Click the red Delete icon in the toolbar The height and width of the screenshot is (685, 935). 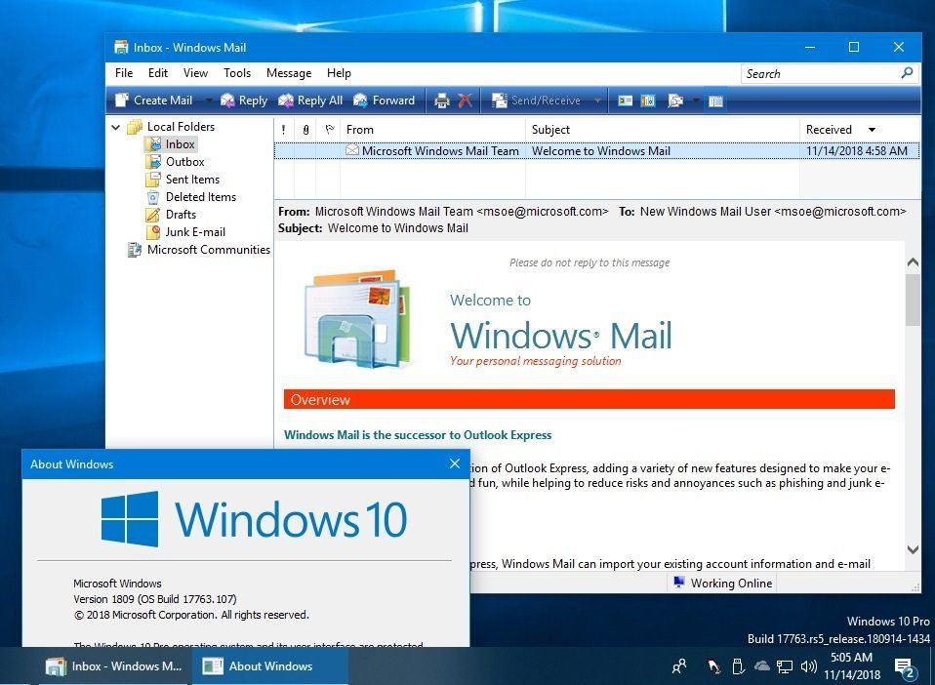click(x=466, y=101)
